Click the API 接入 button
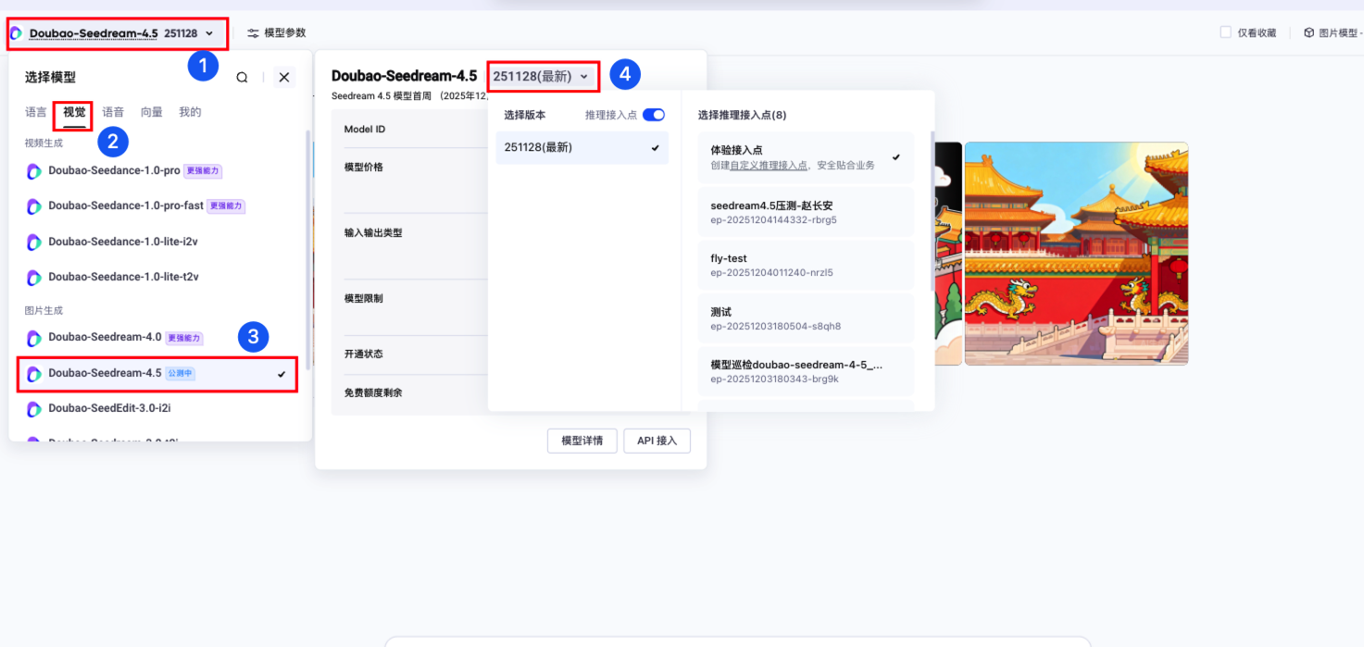The image size is (1364, 647). click(x=657, y=441)
